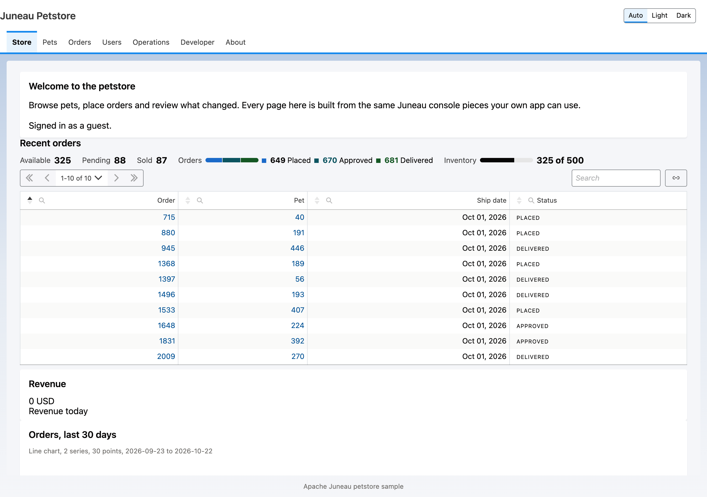Image resolution: width=707 pixels, height=497 pixels.
Task: Open the Developer tab
Action: [197, 42]
